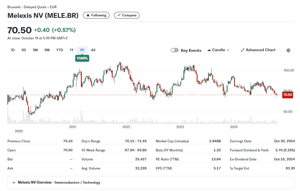The width and height of the screenshot is (300, 191).
Task: Open the Candle chart type dropdown
Action: [x=218, y=50]
